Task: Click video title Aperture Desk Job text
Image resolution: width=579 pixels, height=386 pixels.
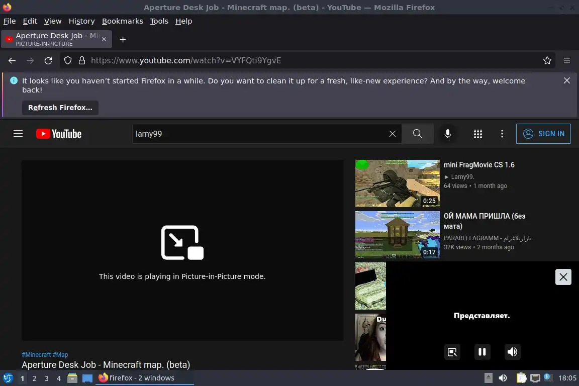Action: pyautogui.click(x=106, y=365)
